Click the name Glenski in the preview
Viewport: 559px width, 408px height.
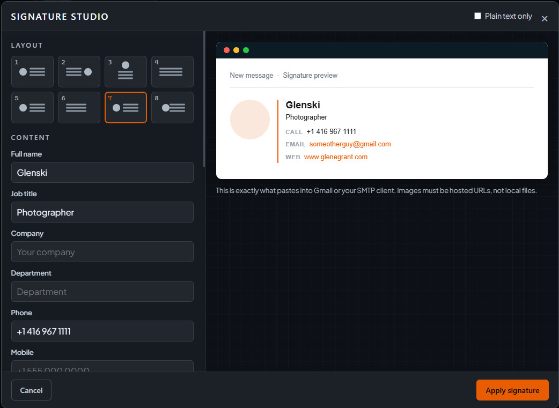(x=303, y=105)
